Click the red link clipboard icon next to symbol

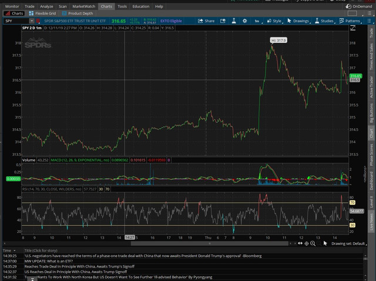(x=38, y=21)
